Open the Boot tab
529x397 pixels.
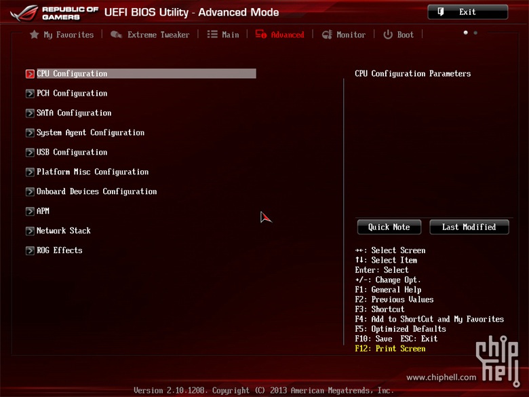point(405,35)
